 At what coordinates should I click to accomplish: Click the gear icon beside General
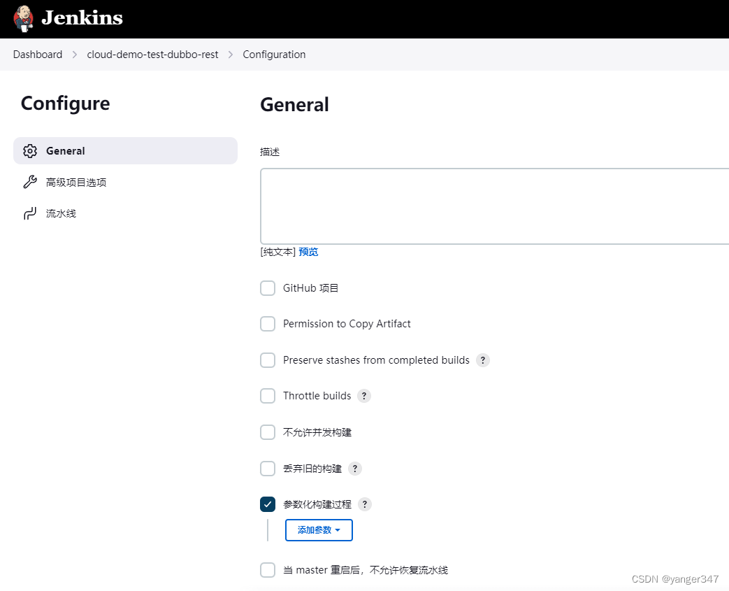coord(30,151)
